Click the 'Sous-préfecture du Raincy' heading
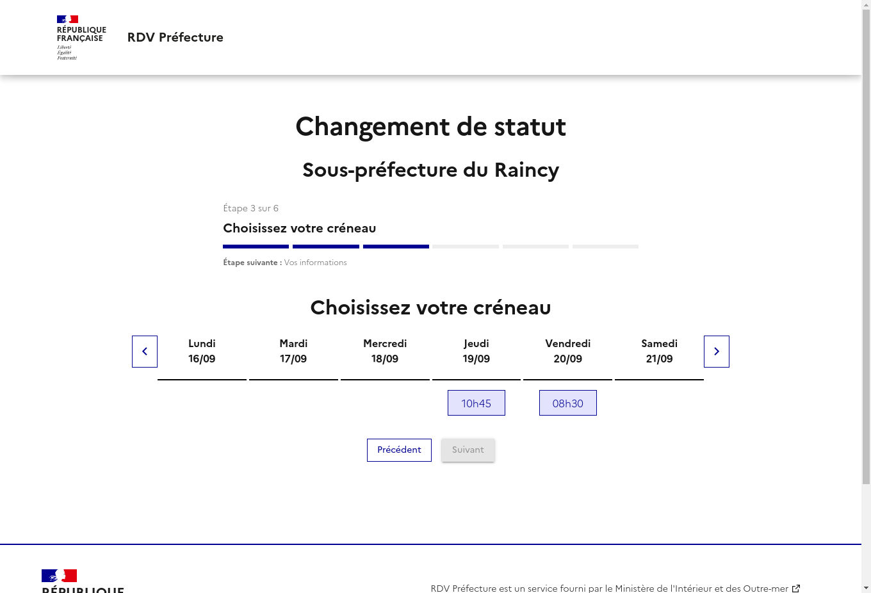 point(430,170)
